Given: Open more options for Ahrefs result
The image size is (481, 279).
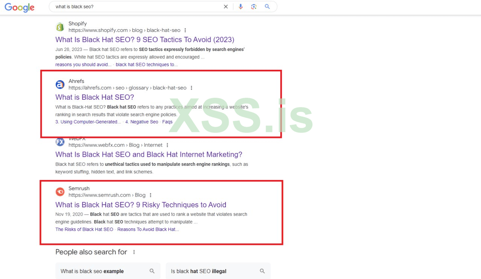Looking at the screenshot, I should [x=191, y=88].
